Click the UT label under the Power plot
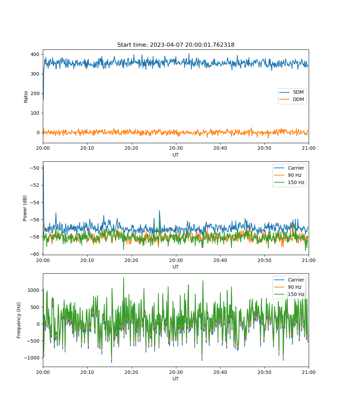 tap(176, 267)
